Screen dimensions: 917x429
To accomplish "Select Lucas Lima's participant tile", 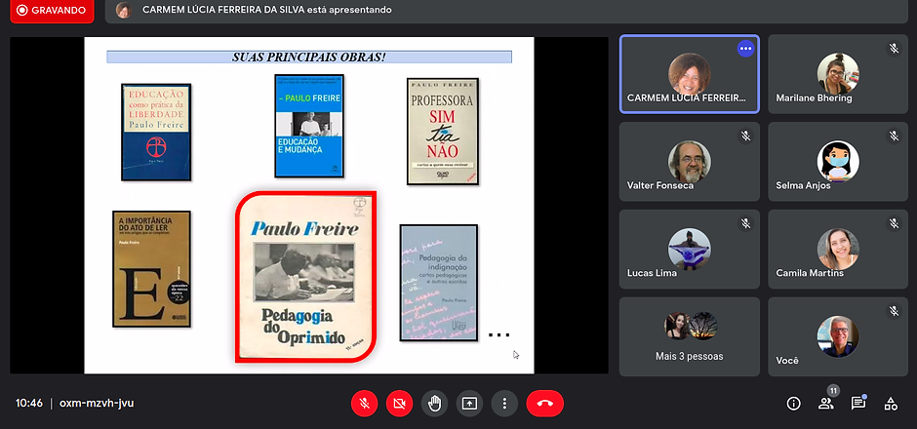I will 690,249.
